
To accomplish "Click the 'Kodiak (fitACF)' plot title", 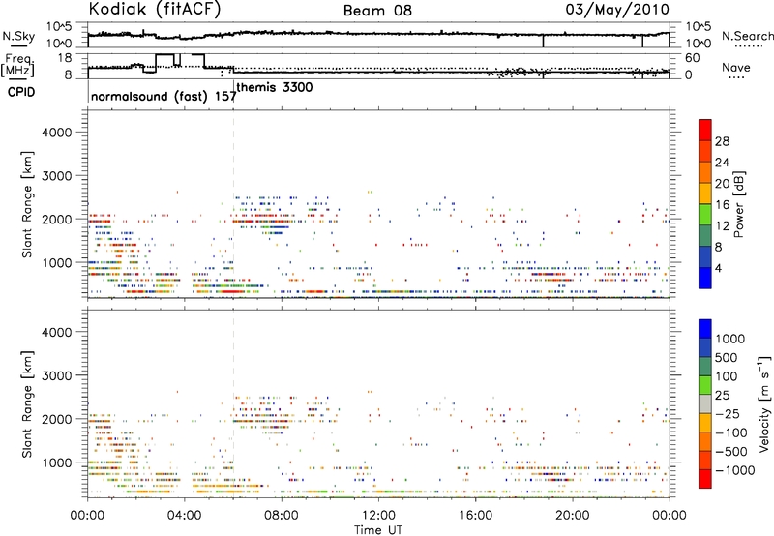I will [x=155, y=10].
